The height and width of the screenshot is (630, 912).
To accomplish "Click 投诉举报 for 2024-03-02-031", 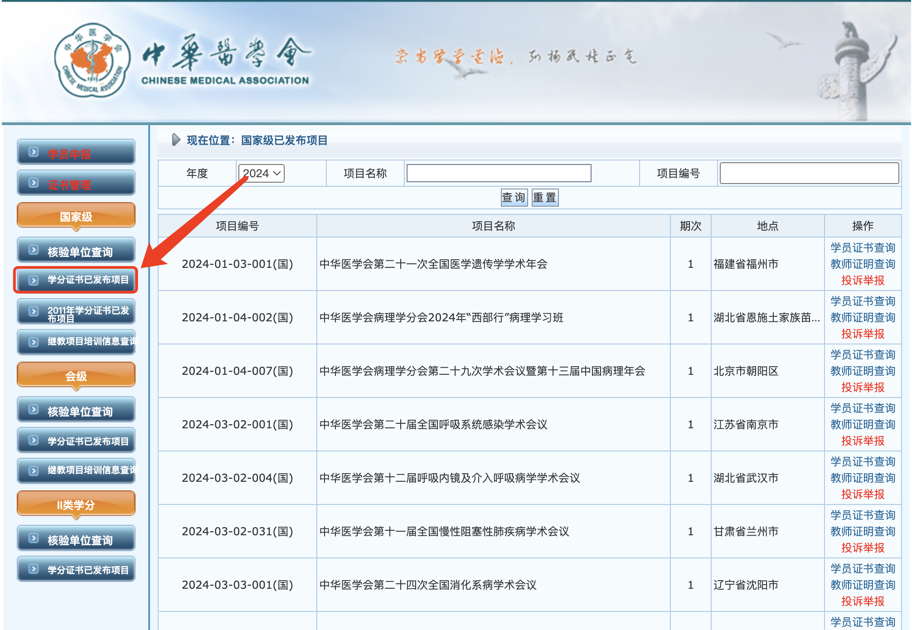I will 863,548.
